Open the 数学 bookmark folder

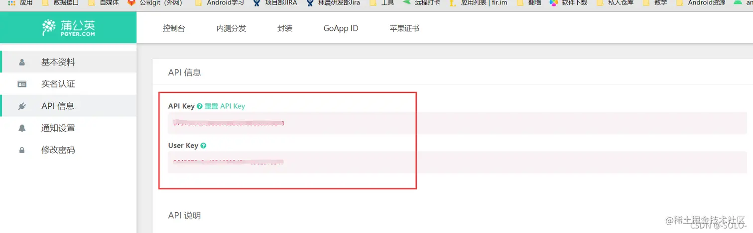[655, 2]
